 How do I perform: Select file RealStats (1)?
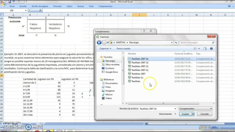click(171, 78)
